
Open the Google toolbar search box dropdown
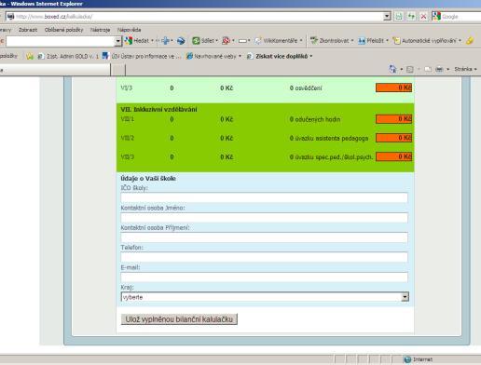(x=117, y=41)
